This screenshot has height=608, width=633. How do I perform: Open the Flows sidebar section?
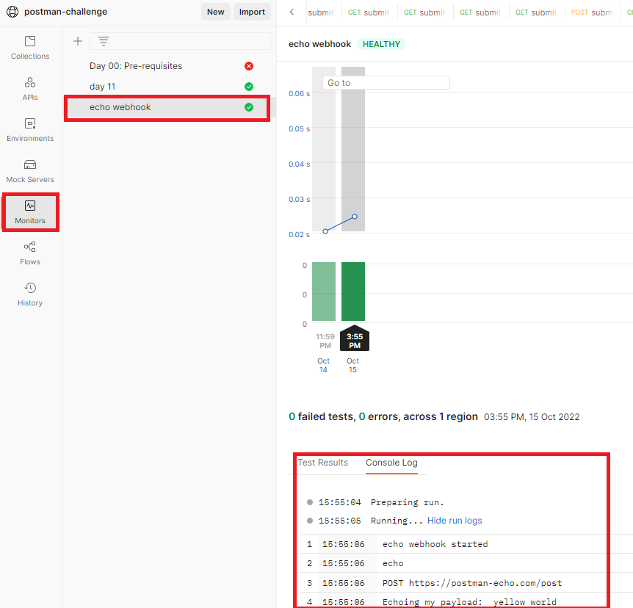30,253
